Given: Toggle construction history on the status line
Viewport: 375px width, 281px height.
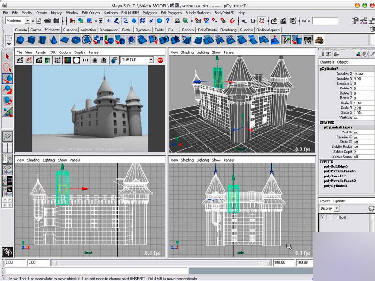Looking at the screenshot, I should click(262, 21).
